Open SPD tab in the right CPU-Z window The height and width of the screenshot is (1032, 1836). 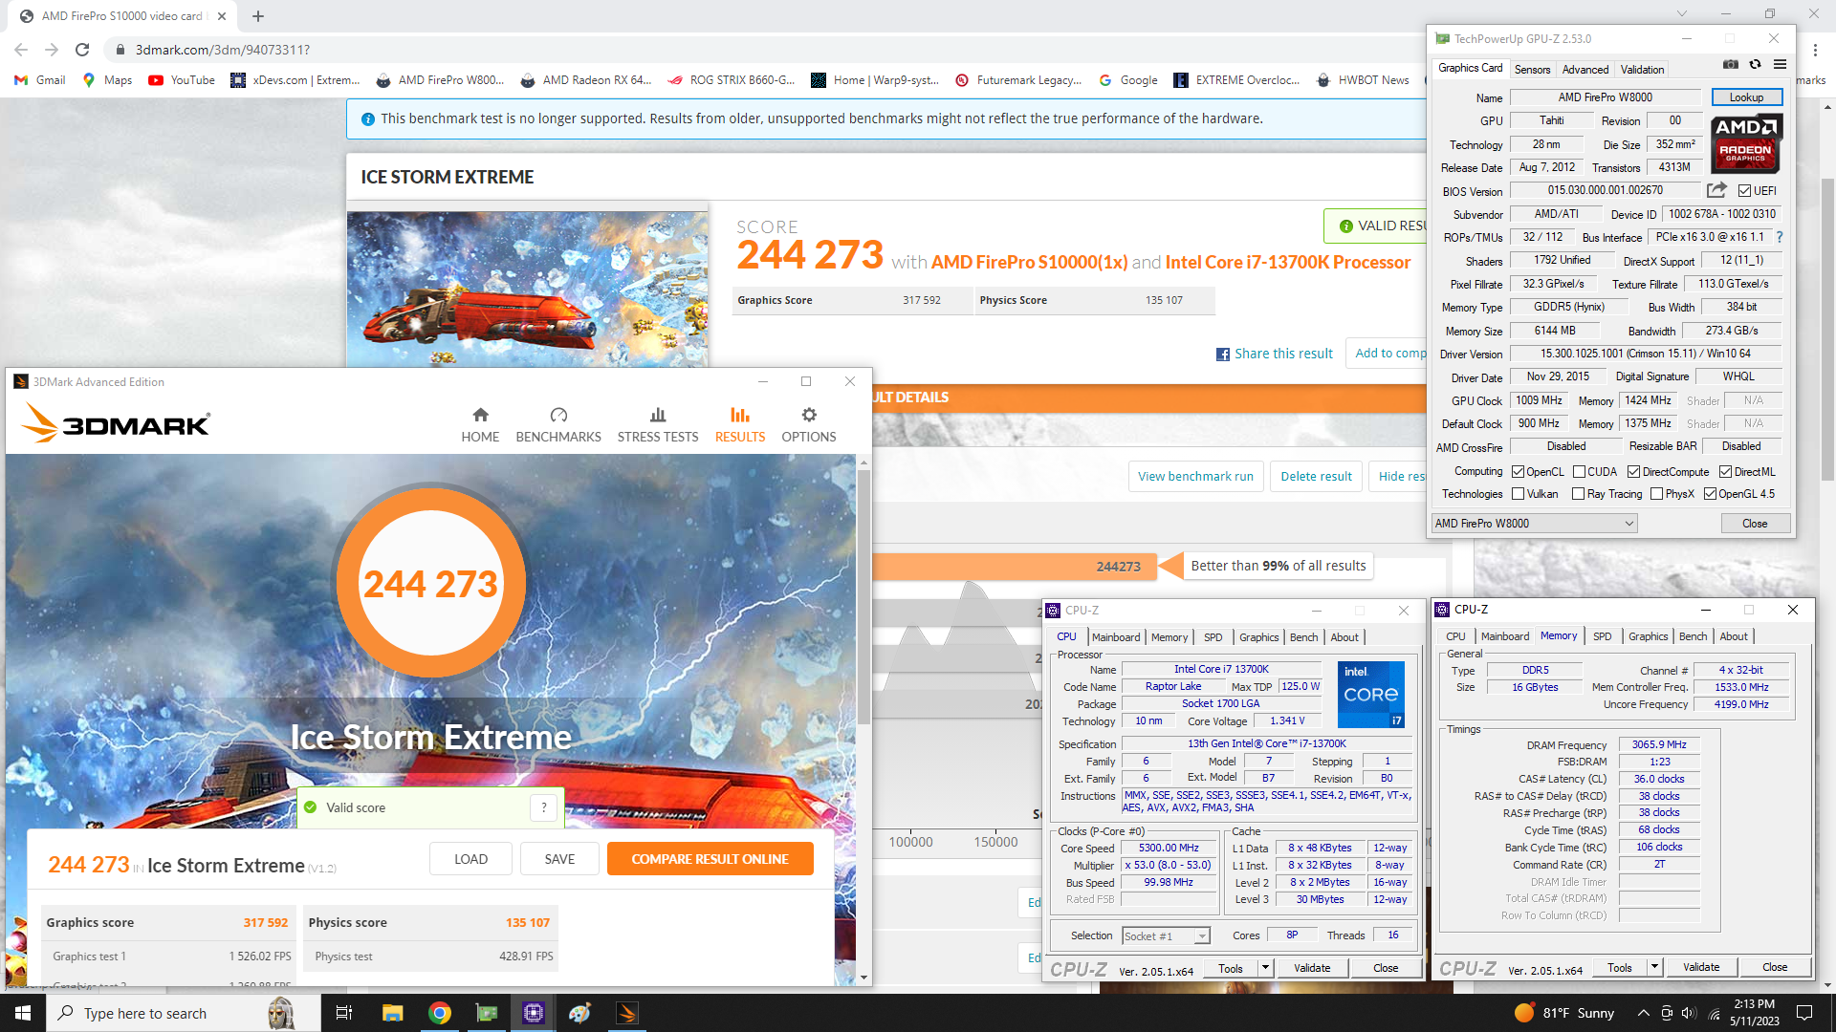1602,636
